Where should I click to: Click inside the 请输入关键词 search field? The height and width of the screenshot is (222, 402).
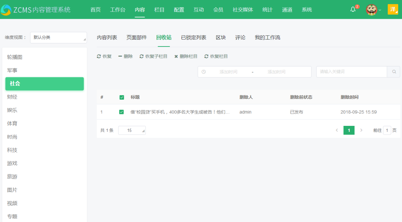[350, 72]
